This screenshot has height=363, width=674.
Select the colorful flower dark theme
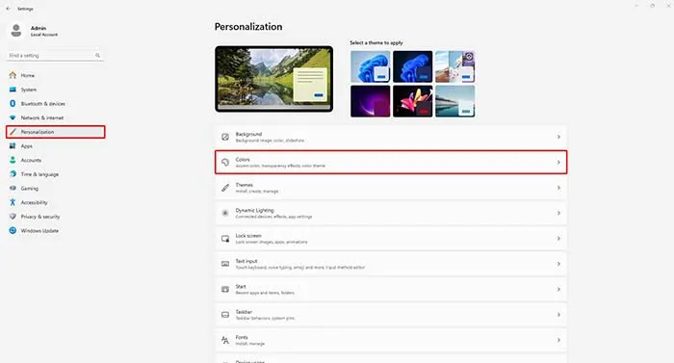(413, 101)
